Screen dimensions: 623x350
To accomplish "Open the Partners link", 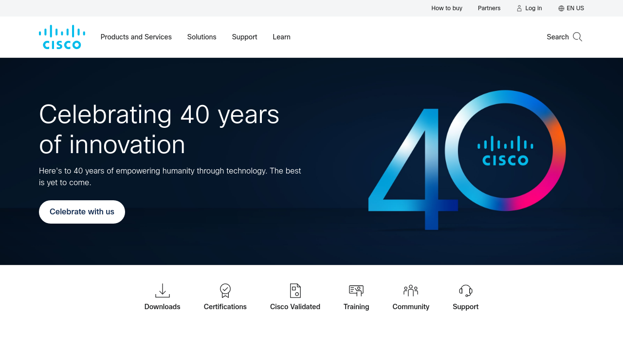I will pos(489,8).
